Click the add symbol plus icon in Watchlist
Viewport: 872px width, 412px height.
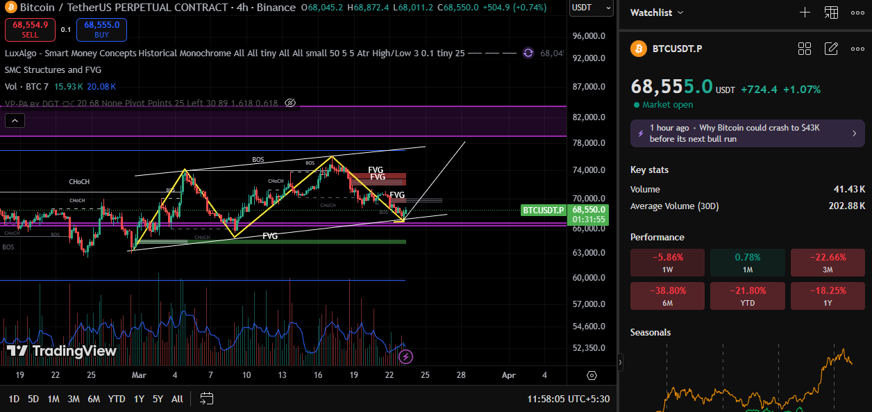pyautogui.click(x=805, y=13)
